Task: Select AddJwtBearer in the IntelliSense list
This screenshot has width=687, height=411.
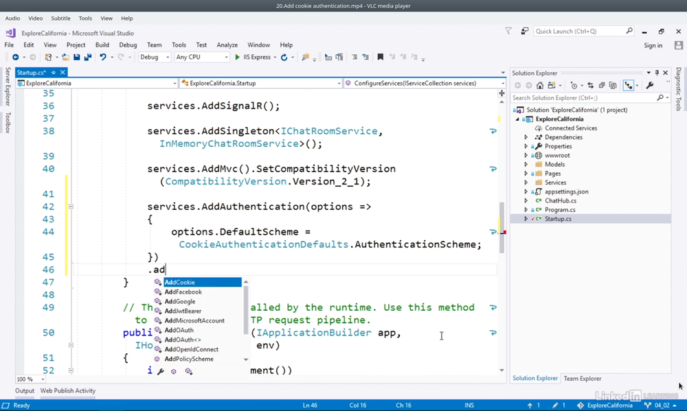Action: [183, 312]
